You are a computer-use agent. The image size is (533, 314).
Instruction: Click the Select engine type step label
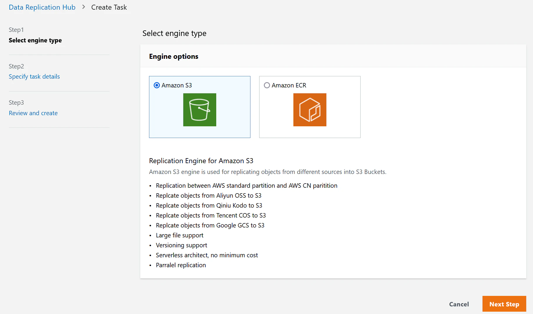(35, 40)
